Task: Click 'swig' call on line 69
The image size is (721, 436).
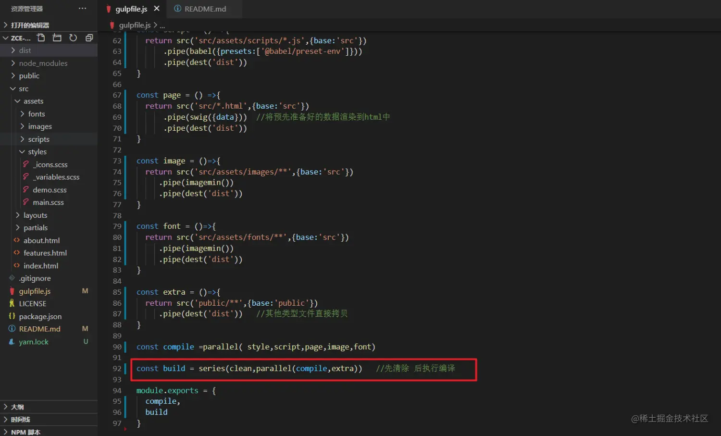Action: coord(199,117)
